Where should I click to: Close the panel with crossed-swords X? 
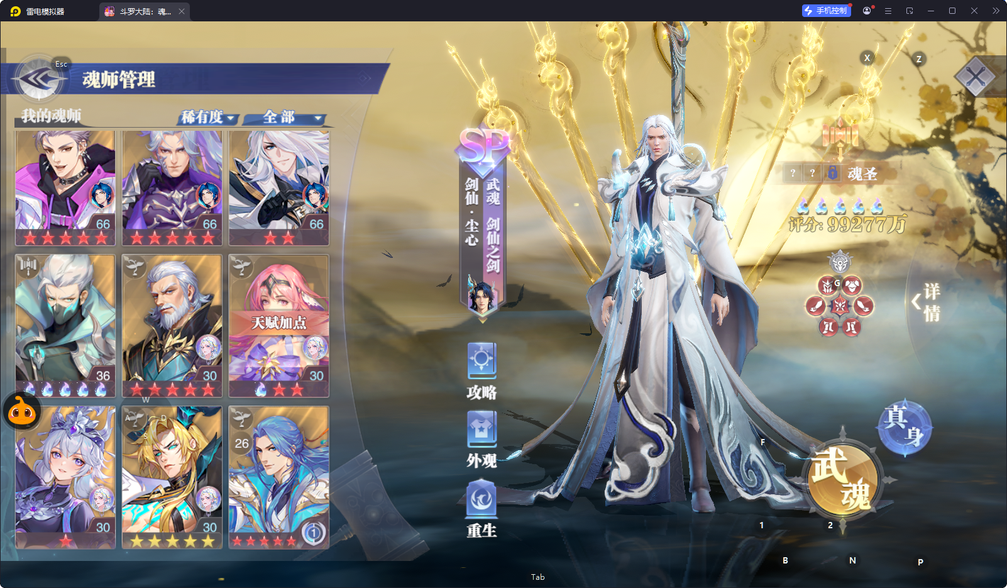pyautogui.click(x=975, y=77)
